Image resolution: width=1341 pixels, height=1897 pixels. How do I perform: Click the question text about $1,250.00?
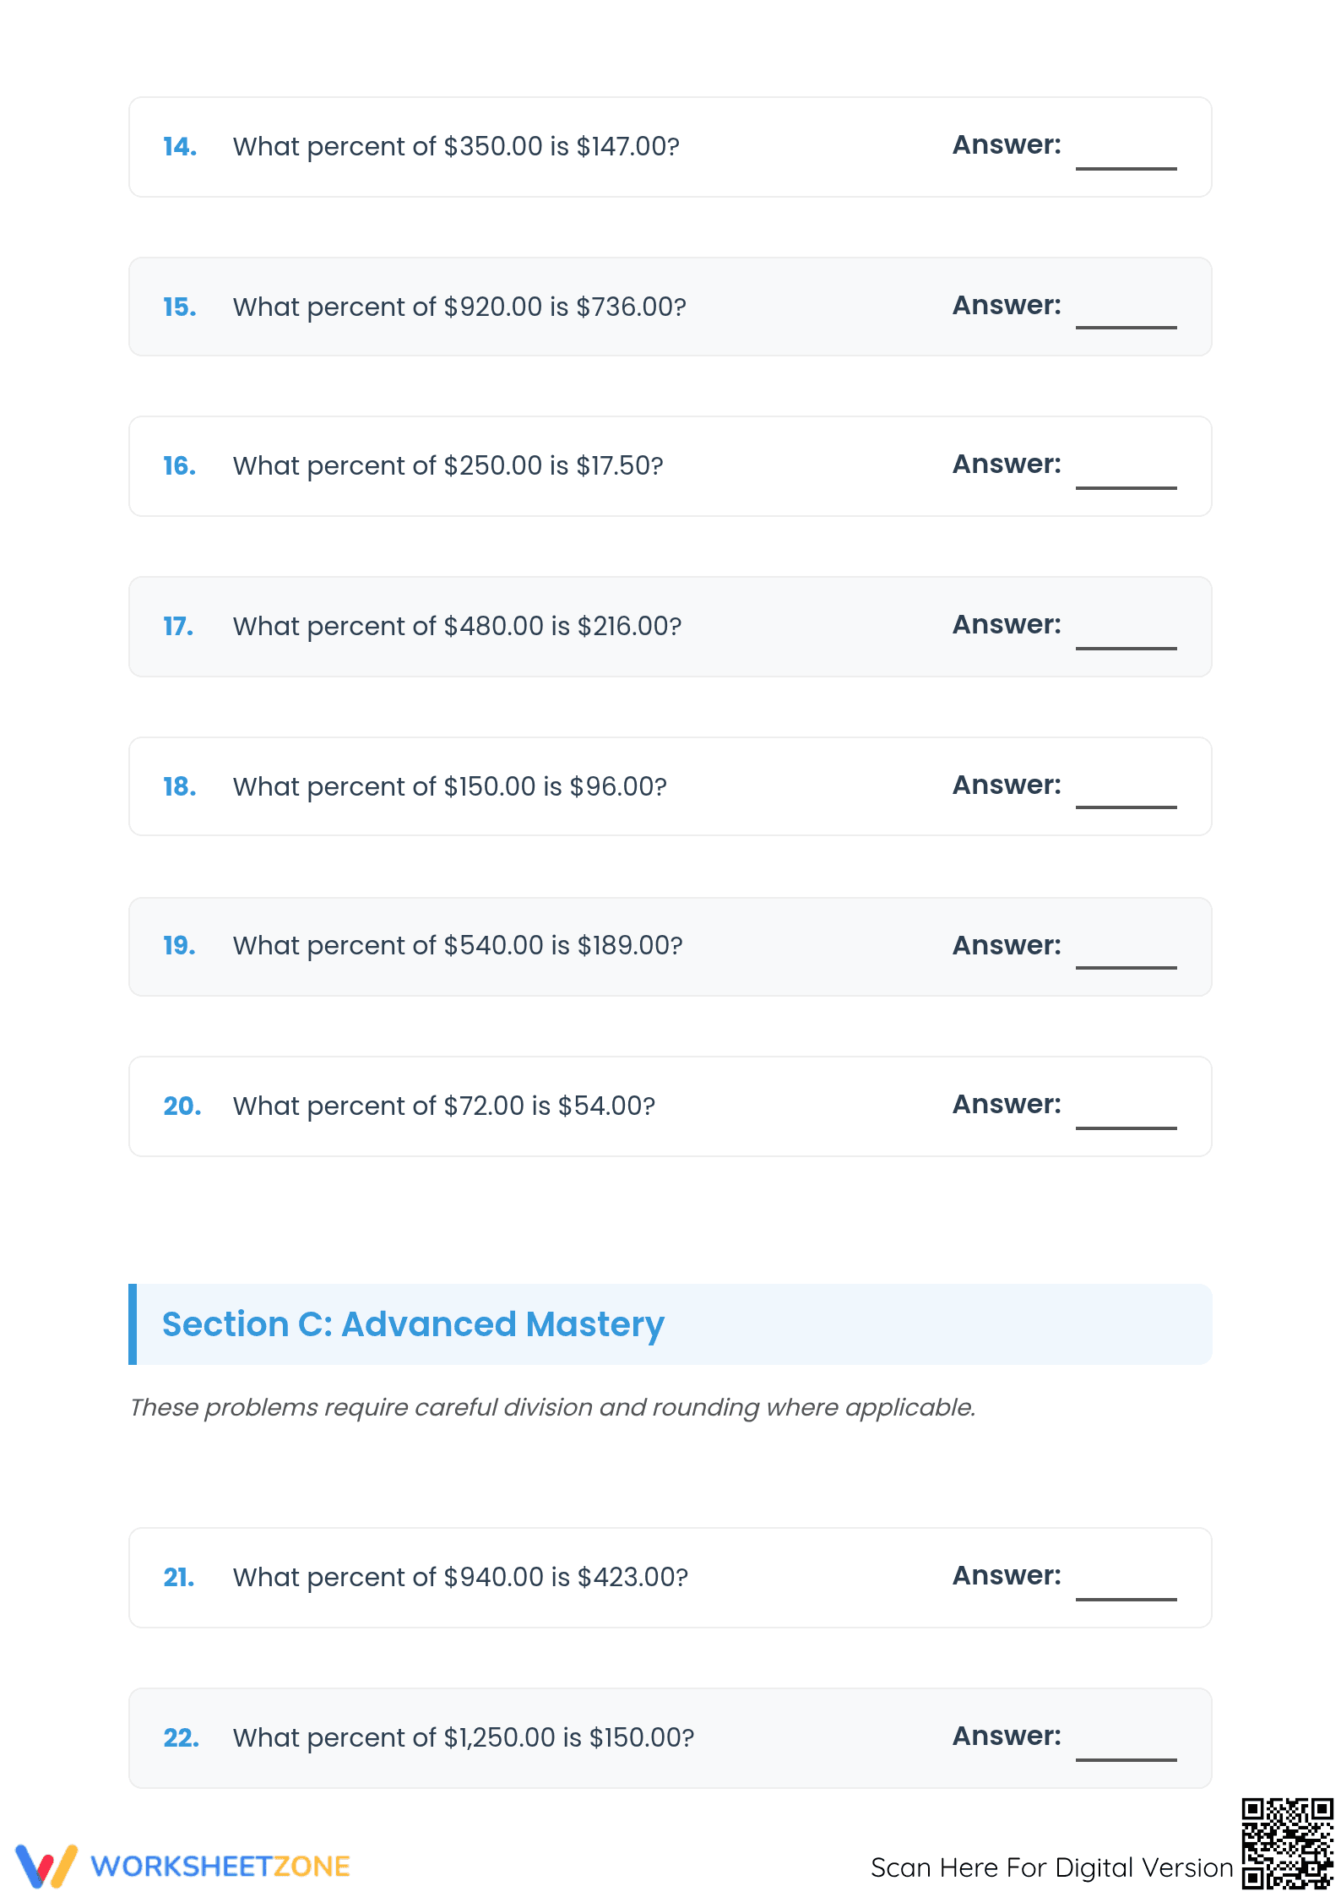coord(464,1737)
